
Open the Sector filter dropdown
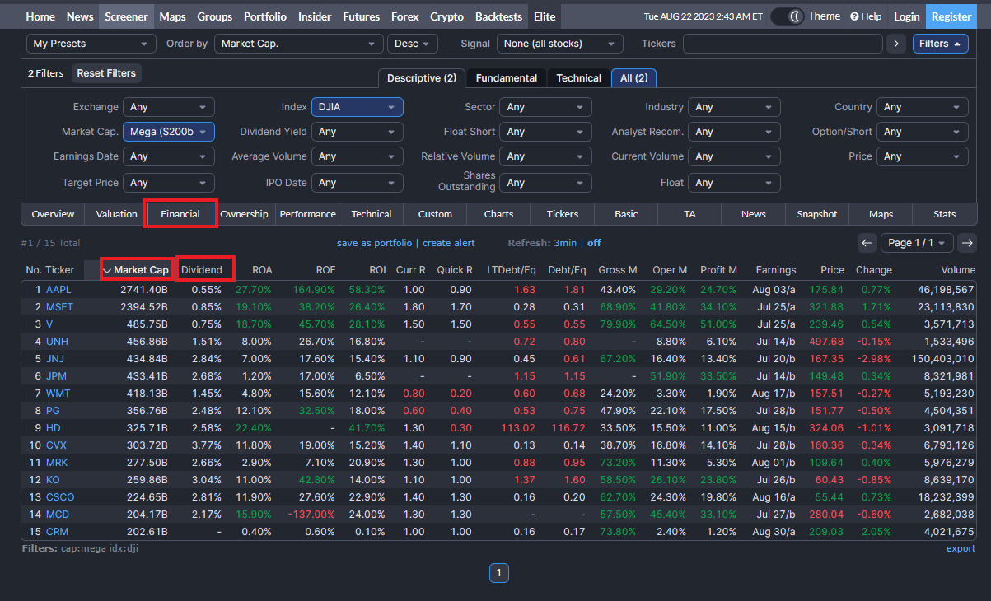click(546, 107)
